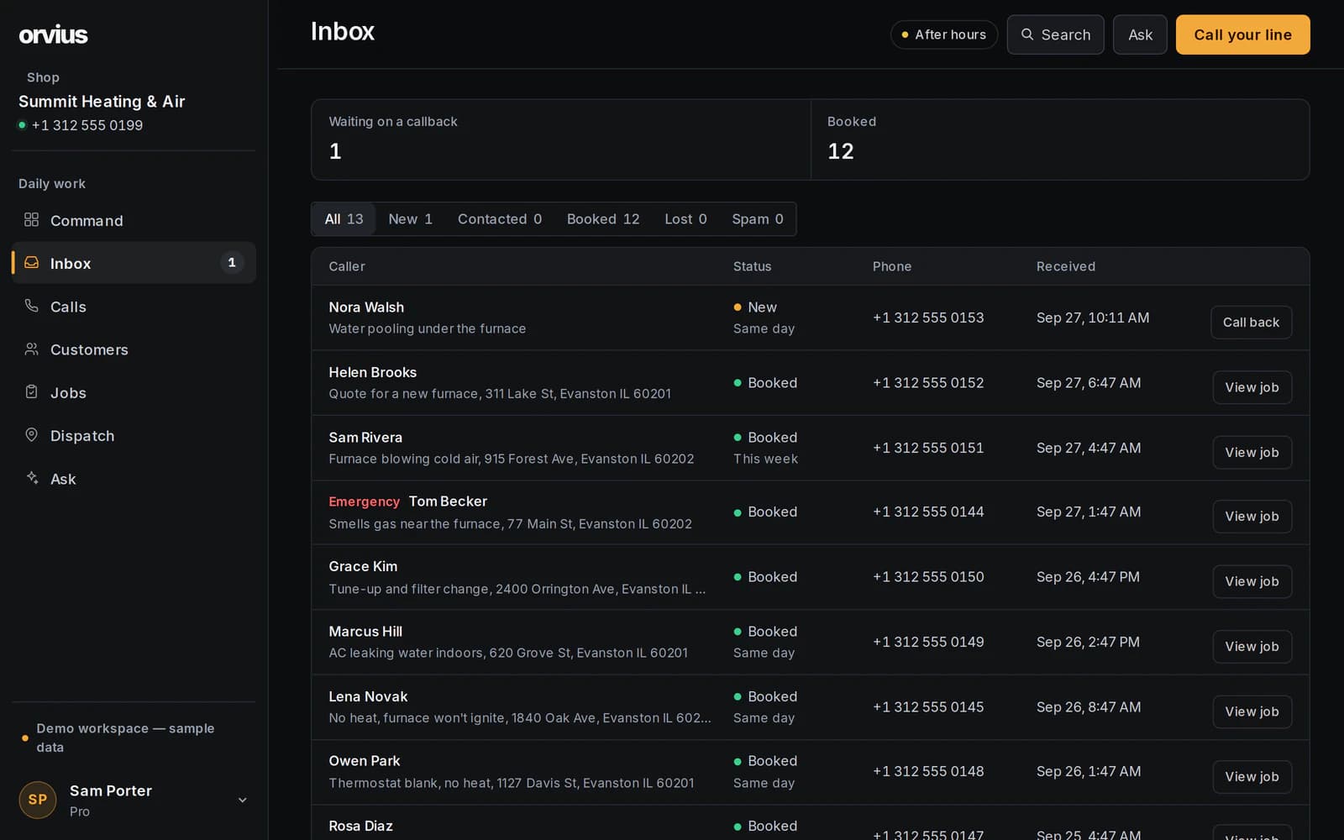Toggle the After hours status pill
Image resolution: width=1344 pixels, height=840 pixels.
pyautogui.click(x=943, y=34)
